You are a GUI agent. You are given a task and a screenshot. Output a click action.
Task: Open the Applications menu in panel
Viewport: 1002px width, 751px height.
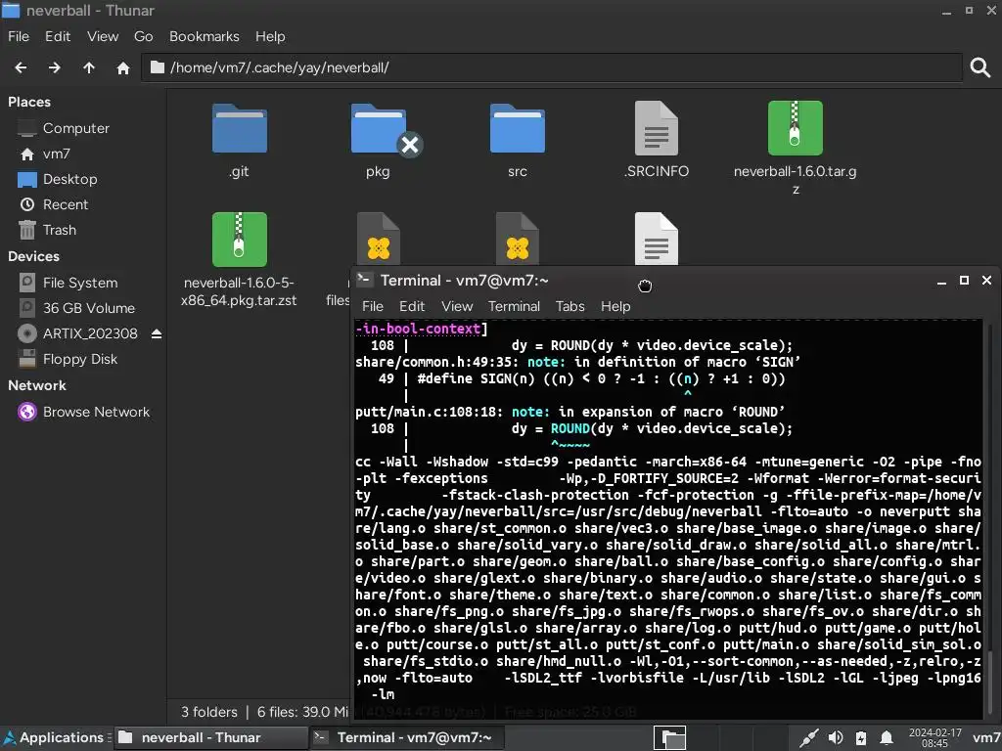pos(55,737)
